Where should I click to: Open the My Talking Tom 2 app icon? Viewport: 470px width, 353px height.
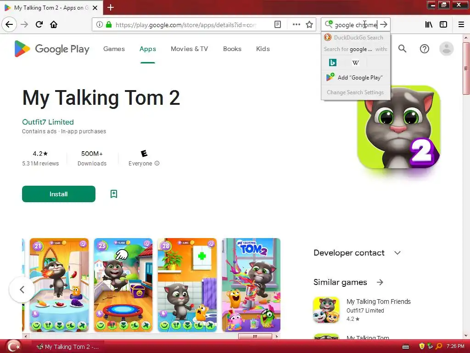coord(399,127)
